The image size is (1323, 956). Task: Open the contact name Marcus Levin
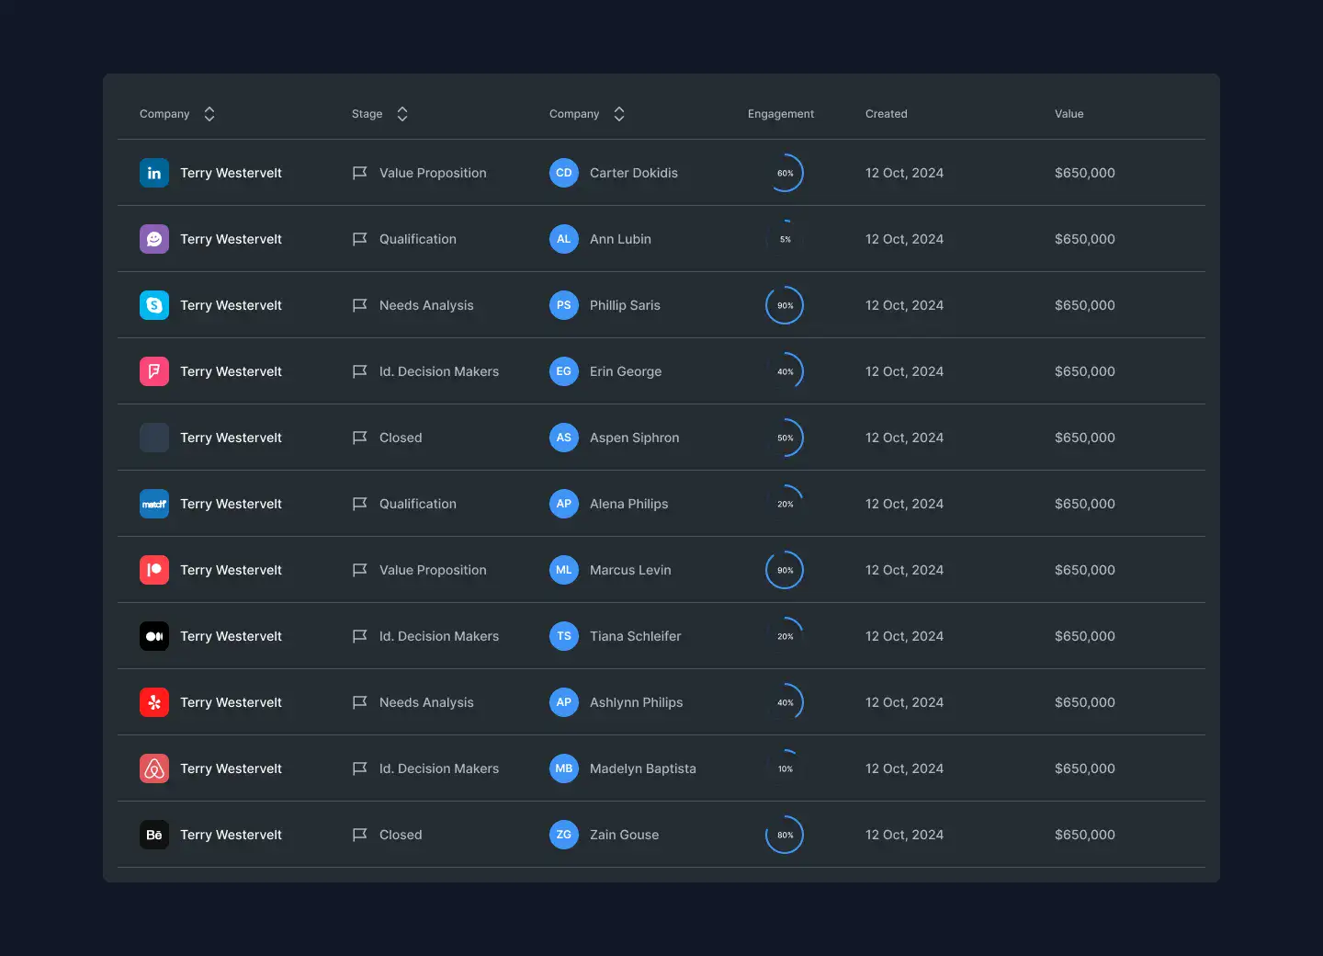(x=630, y=570)
